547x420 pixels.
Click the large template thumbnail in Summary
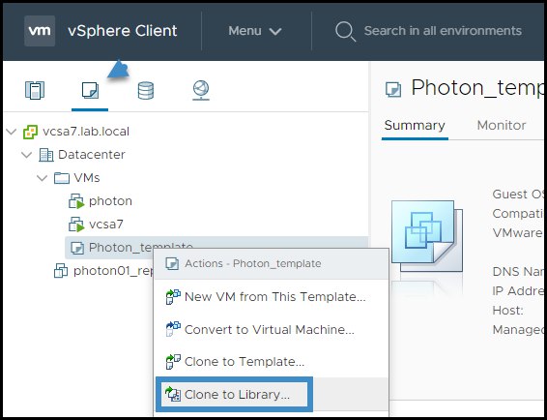pyautogui.click(x=427, y=236)
